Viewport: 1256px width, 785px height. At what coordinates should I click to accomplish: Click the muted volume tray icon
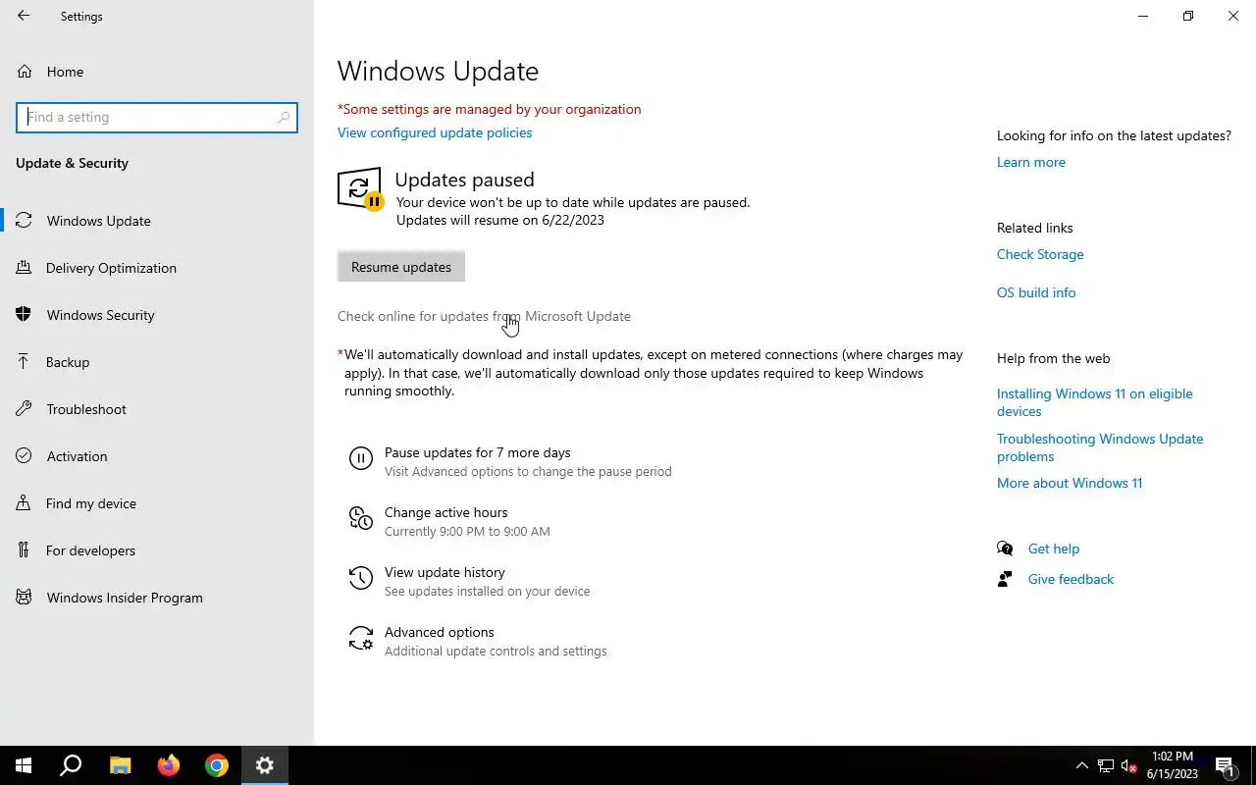[1129, 765]
